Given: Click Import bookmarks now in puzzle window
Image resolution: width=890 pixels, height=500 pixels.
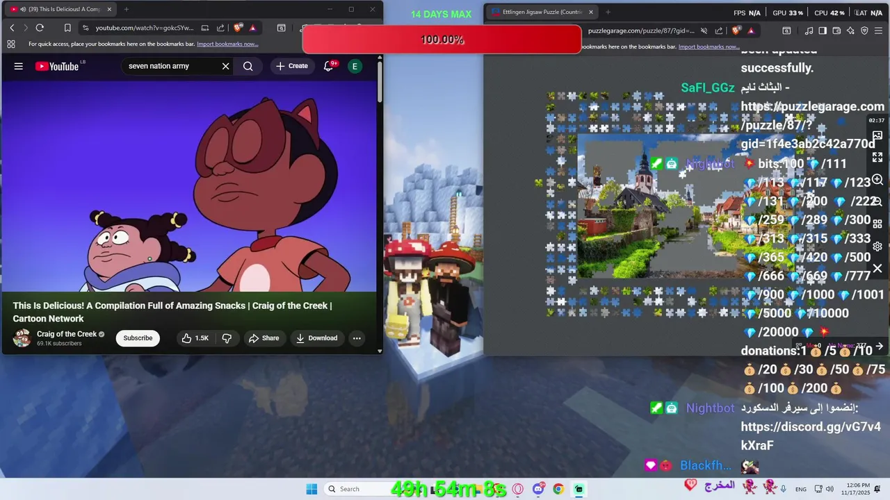Looking at the screenshot, I should pyautogui.click(x=709, y=47).
